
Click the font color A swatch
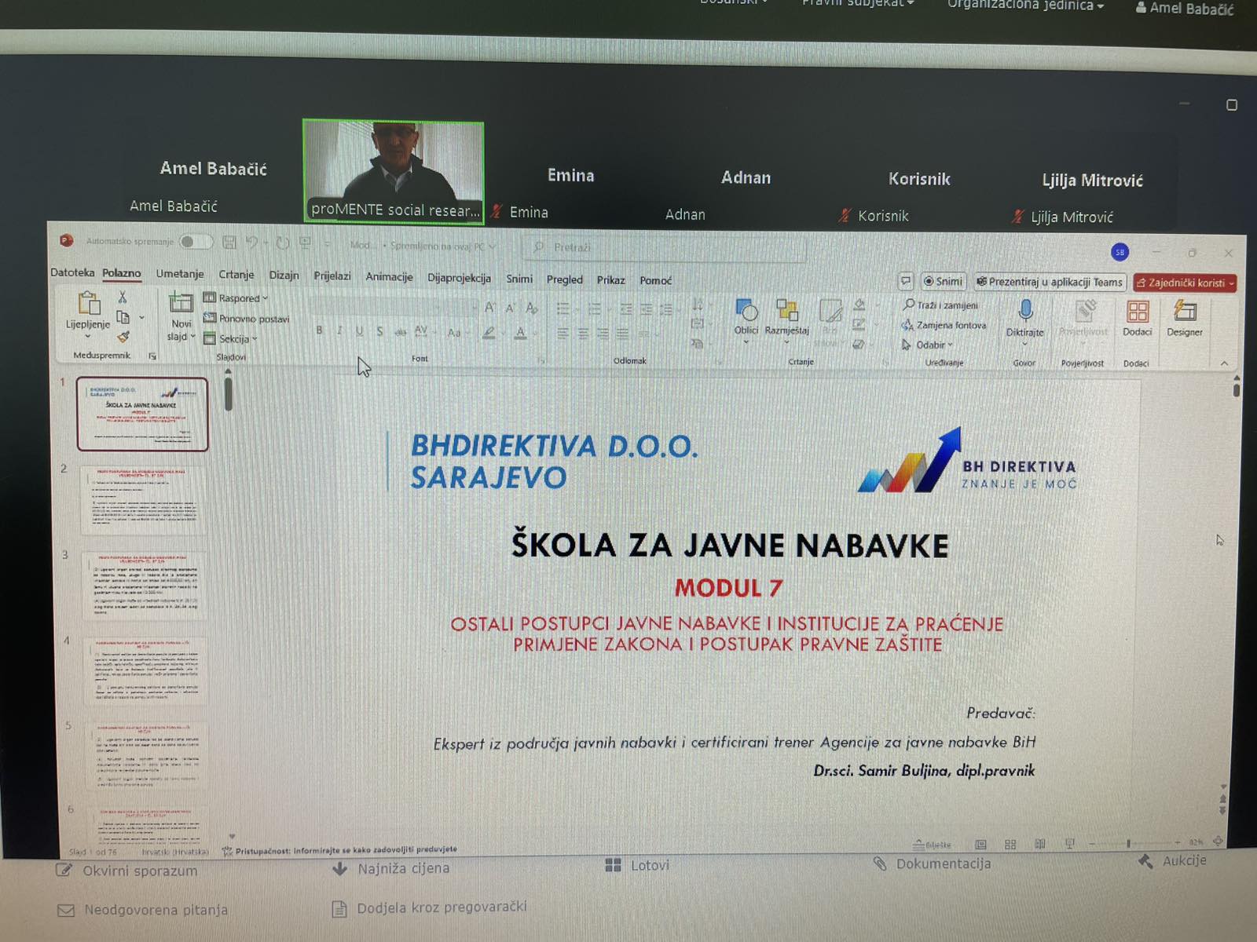point(520,334)
